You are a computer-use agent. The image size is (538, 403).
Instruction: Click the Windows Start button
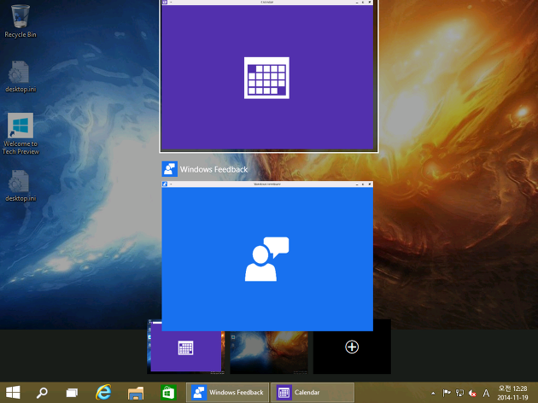click(13, 393)
